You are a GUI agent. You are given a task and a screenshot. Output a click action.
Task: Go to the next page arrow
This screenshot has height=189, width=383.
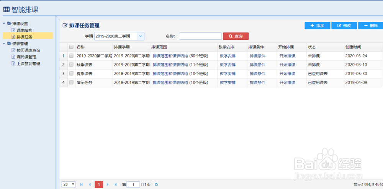click(108, 185)
